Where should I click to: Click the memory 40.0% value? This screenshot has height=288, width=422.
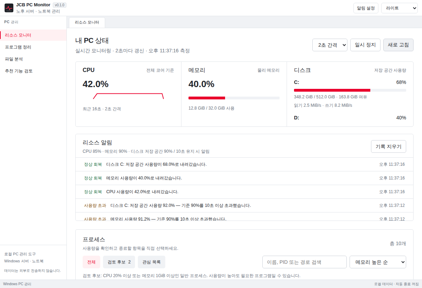pyautogui.click(x=202, y=84)
